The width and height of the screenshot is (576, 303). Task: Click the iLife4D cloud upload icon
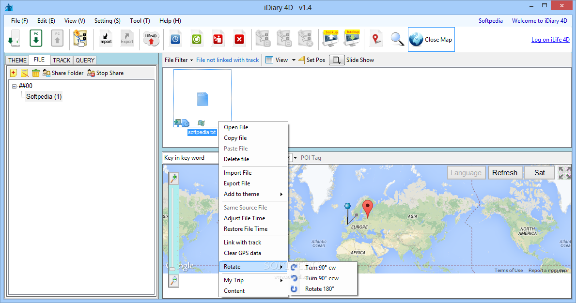click(151, 39)
